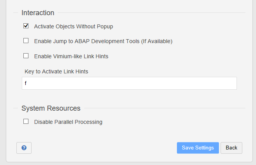256x165 pixels.
Task: Click the 'Activate Objects Without Popup' label text
Action: tap(74, 26)
